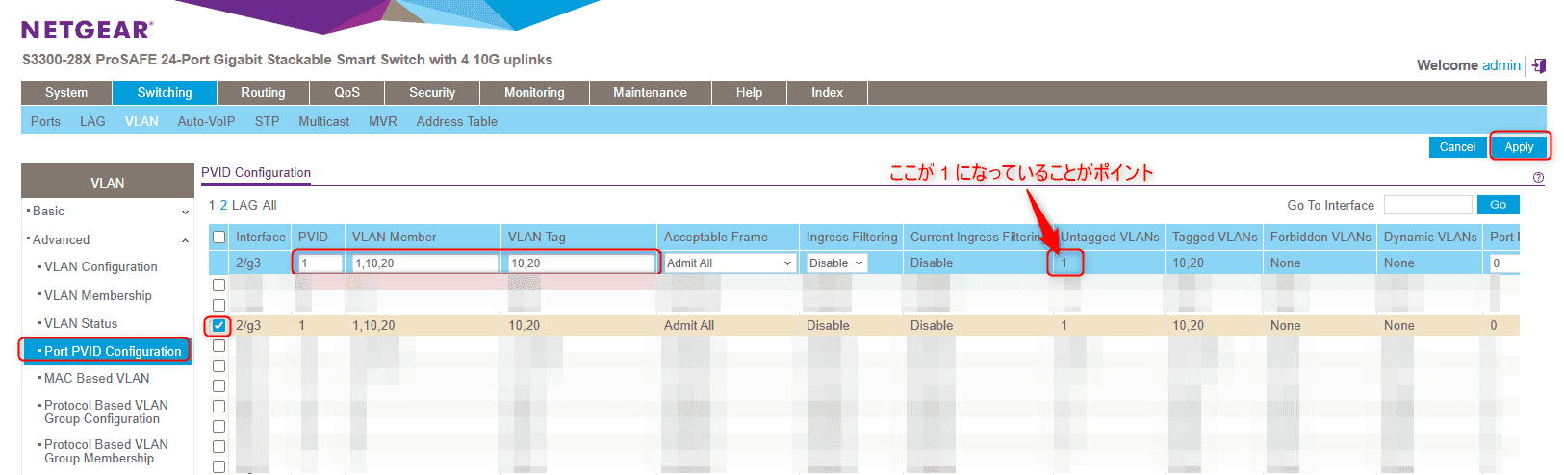Select the MVR submenu
Viewport: 1564px width, 475px height.
[x=382, y=122]
